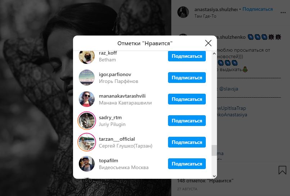The height and width of the screenshot is (196, 290).
Task: Open the sadry_rtm username link
Action: [110, 117]
